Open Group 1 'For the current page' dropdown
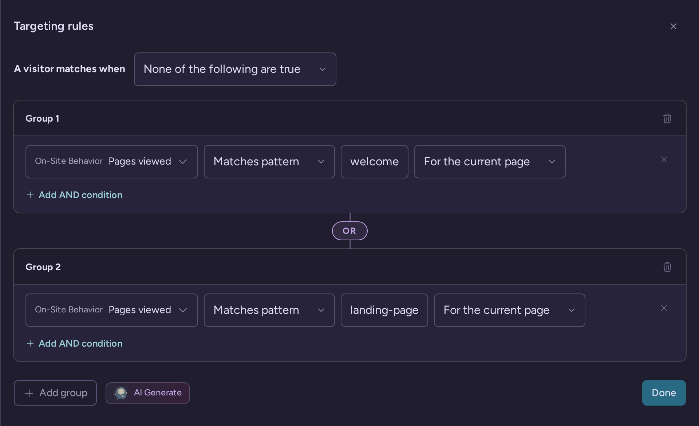This screenshot has width=699, height=426. pyautogui.click(x=490, y=162)
